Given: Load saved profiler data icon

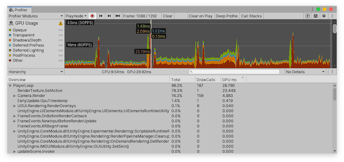Looking at the screenshot, I should 308,16.
